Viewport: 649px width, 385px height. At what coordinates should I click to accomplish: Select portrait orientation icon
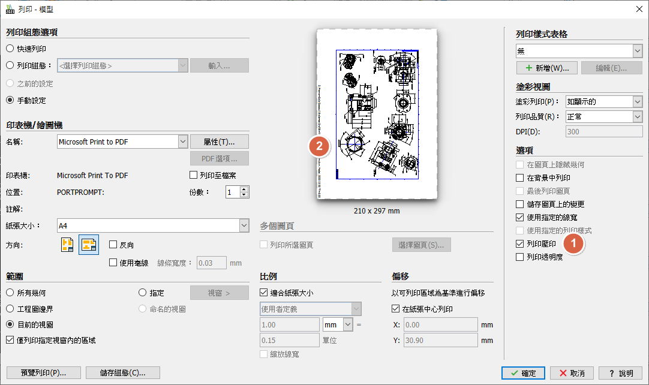(x=67, y=245)
